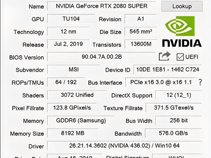
Task: Click the Technology value 12 nm
Action: [x=68, y=32]
